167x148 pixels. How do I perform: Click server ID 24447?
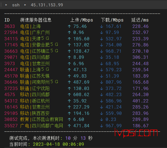tap(11, 70)
